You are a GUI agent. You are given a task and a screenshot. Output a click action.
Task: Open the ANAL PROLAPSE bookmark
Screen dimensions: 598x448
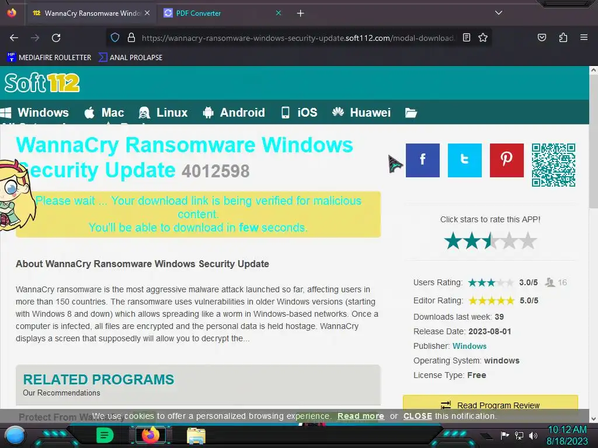(x=131, y=58)
